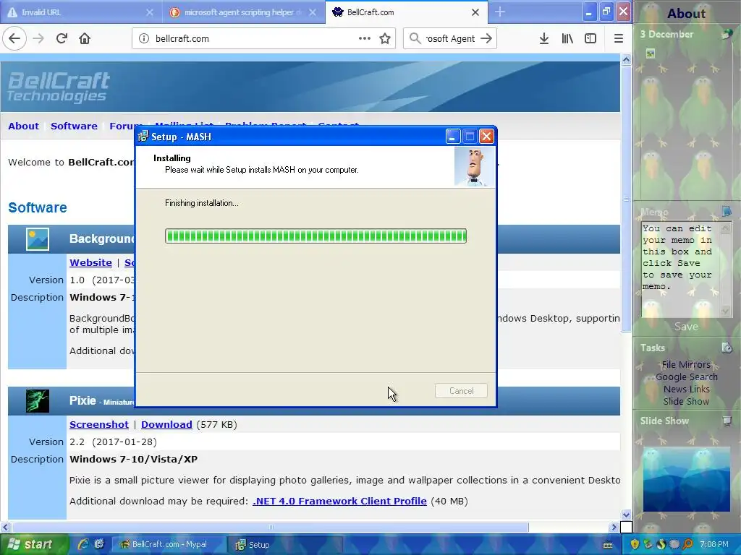Submit the search with the arrow button

click(486, 38)
